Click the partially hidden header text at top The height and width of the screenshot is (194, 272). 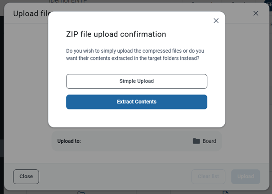coord(69,2)
